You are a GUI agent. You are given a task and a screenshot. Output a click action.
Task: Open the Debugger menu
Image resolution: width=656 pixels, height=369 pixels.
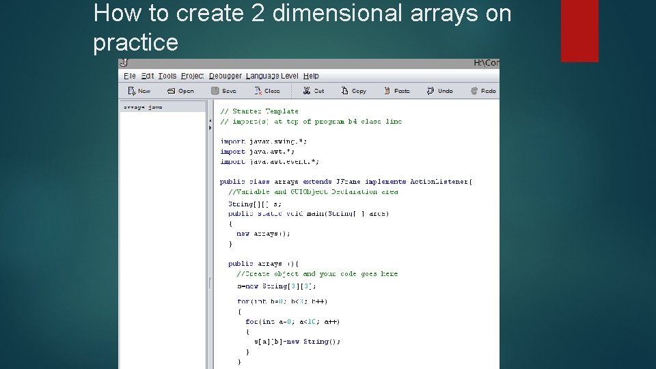pyautogui.click(x=225, y=76)
